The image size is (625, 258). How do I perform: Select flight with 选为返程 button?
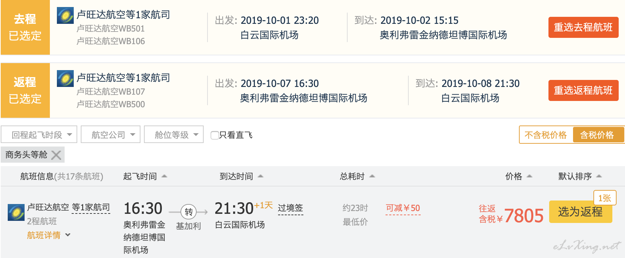click(580, 212)
